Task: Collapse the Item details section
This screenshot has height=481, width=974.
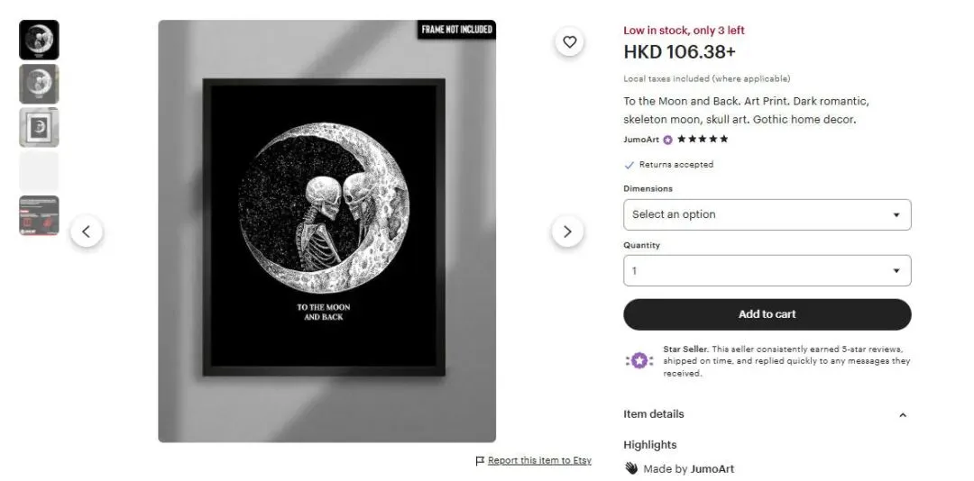Action: 903,414
